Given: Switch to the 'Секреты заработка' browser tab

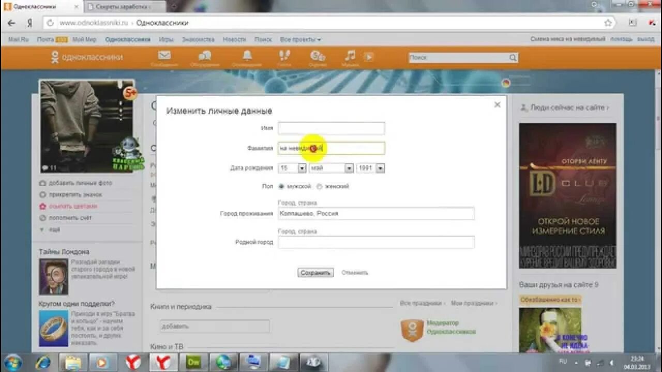Looking at the screenshot, I should [124, 7].
